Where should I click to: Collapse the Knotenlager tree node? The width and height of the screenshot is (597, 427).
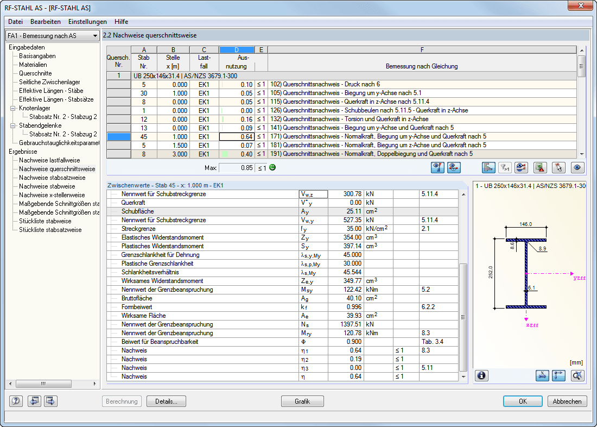13,108
